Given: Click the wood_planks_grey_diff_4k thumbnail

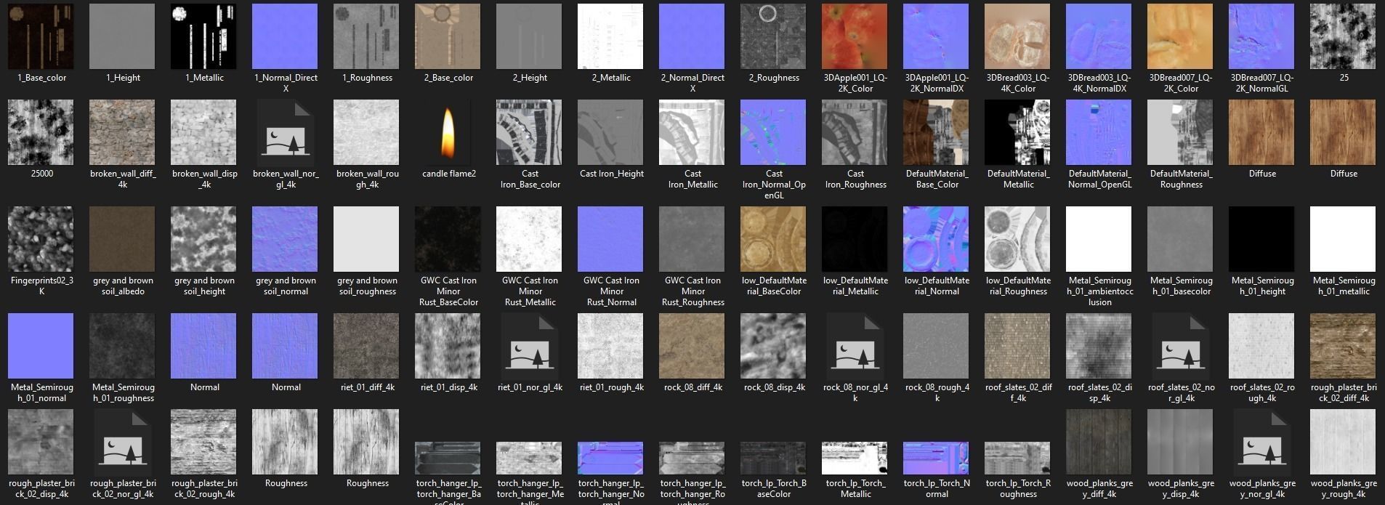Looking at the screenshot, I should [1099, 442].
